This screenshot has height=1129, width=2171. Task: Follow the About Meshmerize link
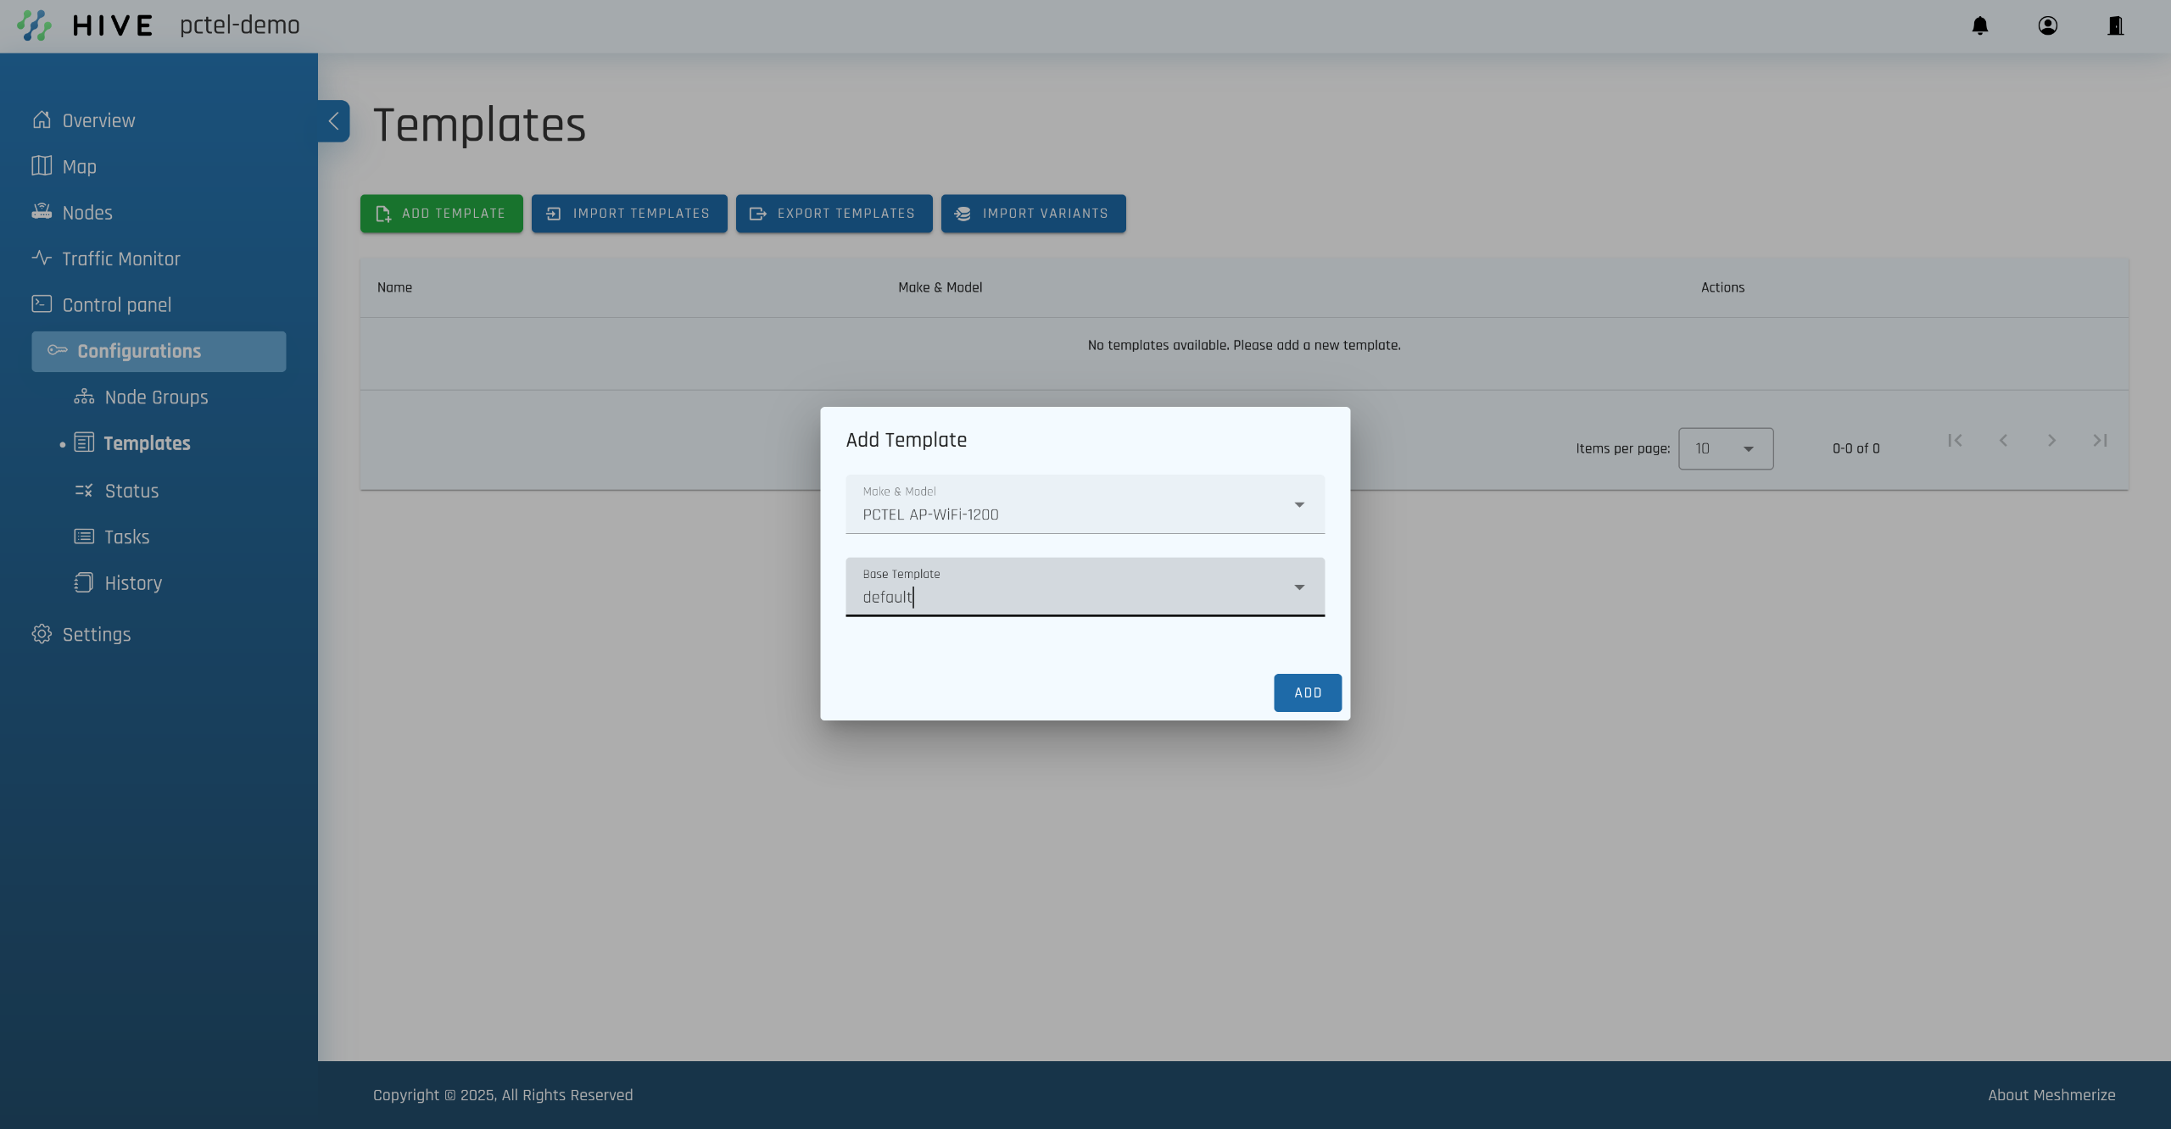(2051, 1095)
